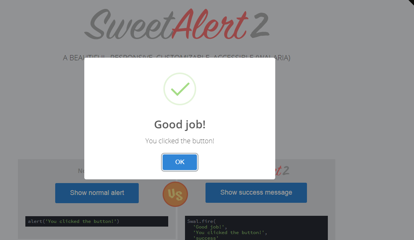414x240 pixels.
Task: Click the dark corner ribbon at top right
Action: [411, 3]
